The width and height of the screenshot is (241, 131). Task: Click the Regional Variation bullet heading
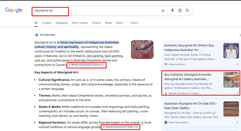point(53,123)
